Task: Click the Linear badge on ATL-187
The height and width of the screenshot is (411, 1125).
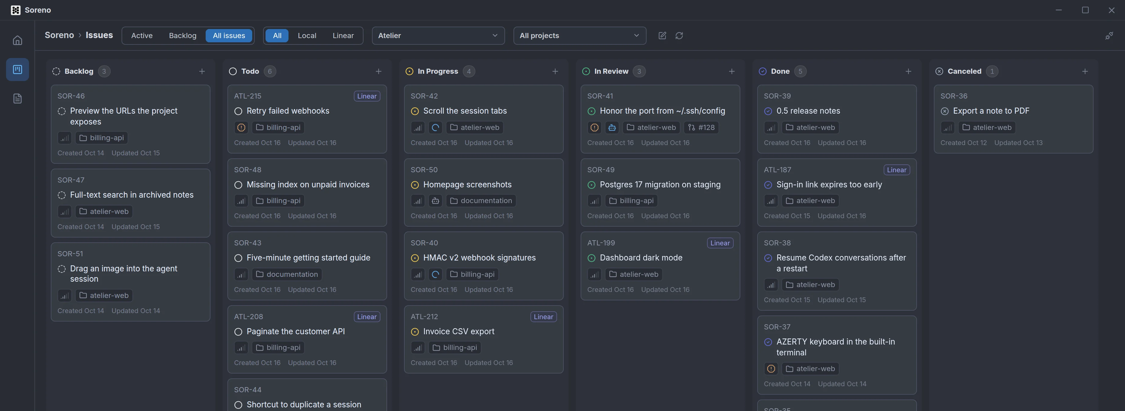Action: pos(897,170)
